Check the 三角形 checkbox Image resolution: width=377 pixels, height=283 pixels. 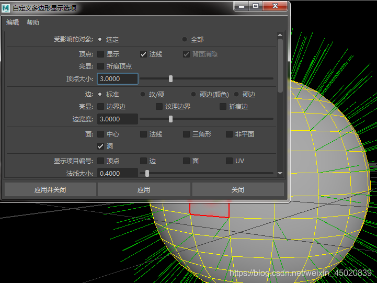click(x=186, y=134)
